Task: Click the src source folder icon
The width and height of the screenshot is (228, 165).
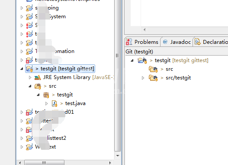Action: (x=38, y=86)
